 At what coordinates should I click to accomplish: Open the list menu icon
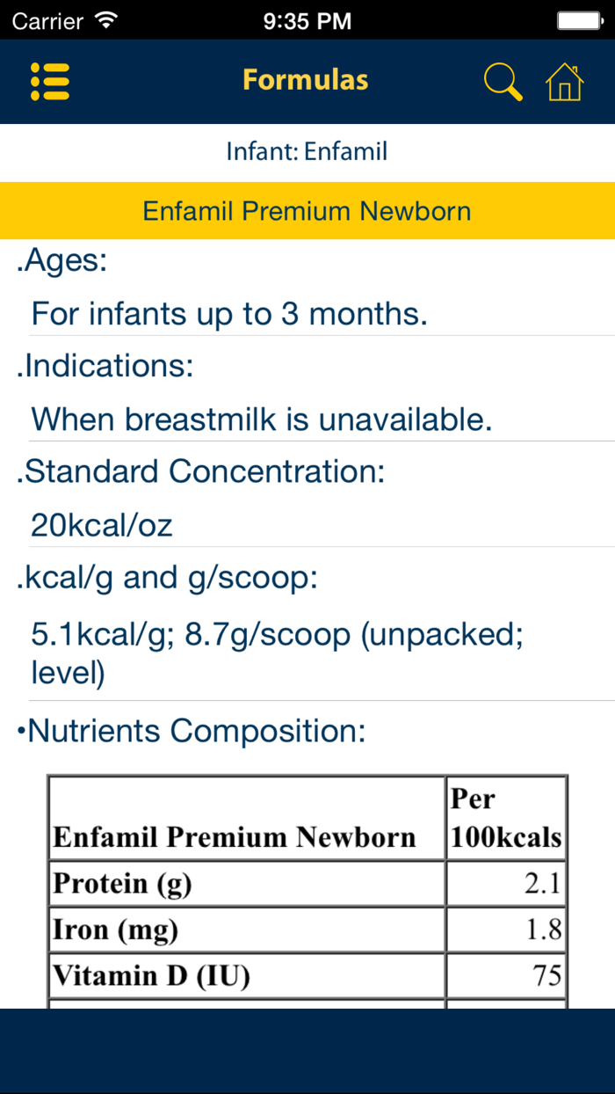[50, 81]
